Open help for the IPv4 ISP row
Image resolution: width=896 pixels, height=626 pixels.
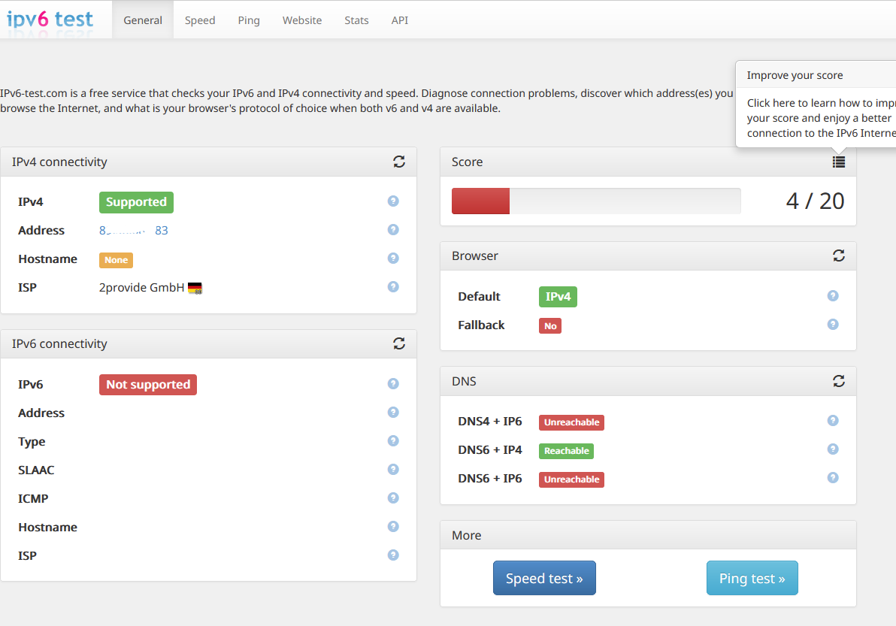click(x=393, y=287)
